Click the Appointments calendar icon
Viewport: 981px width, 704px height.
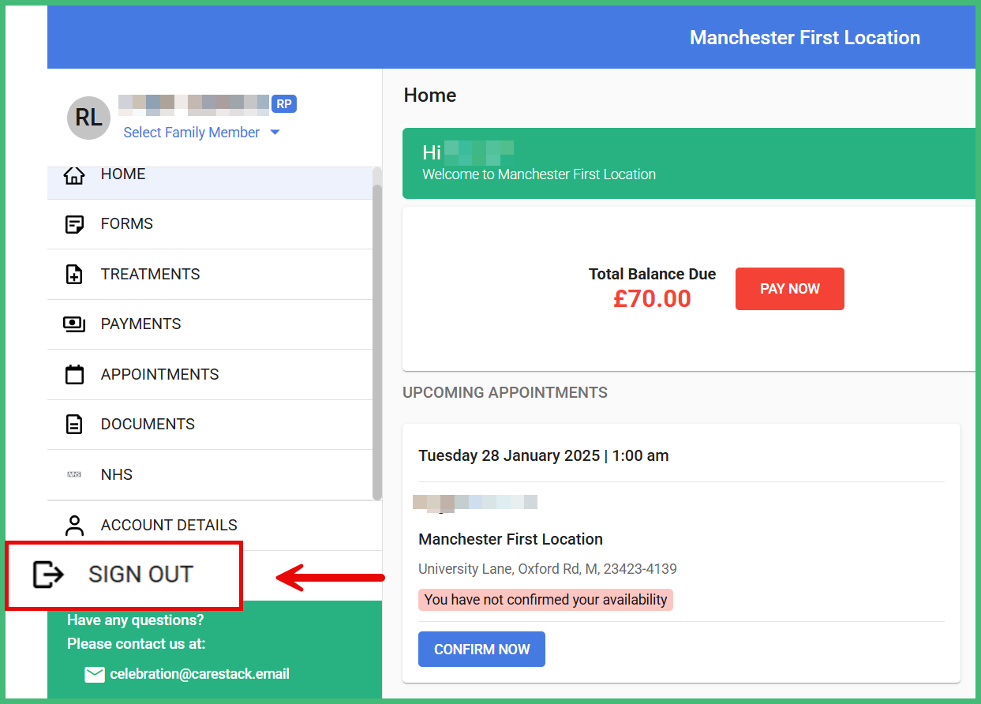(74, 374)
